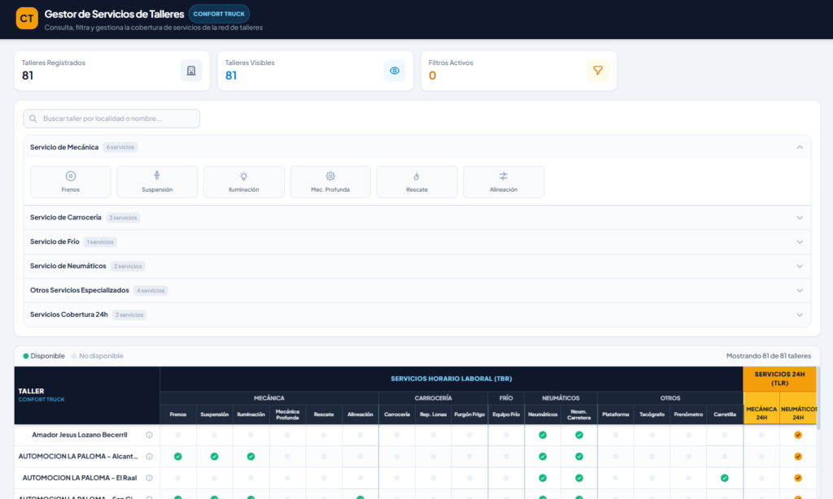Click the Furgón Frigo column header

(469, 414)
